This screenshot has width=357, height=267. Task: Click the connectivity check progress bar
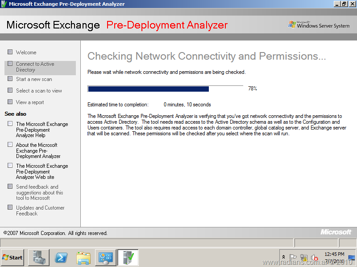click(165, 89)
